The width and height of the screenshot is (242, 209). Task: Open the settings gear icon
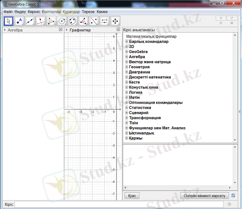[x=232, y=23]
